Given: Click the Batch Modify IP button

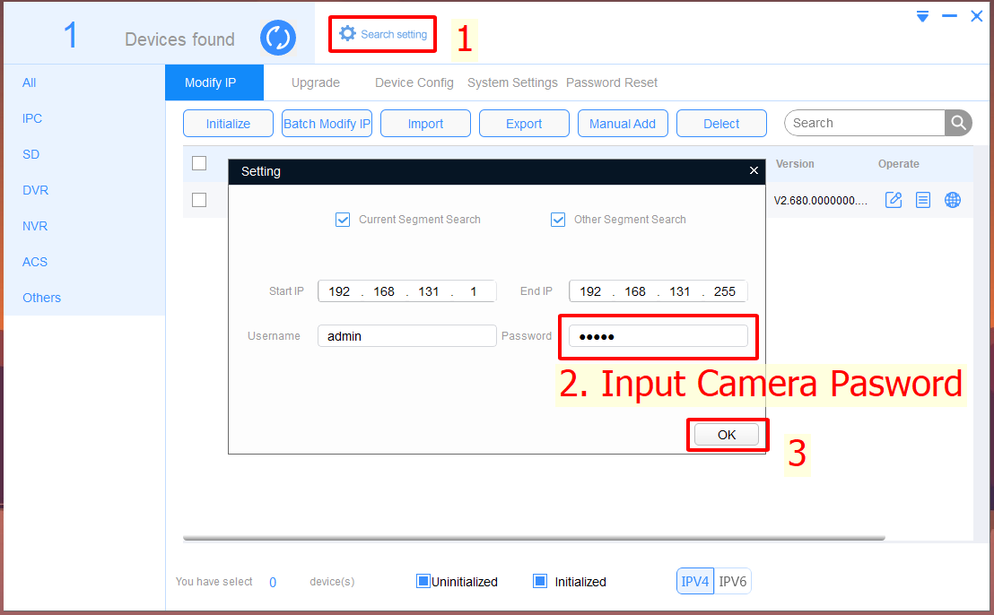Looking at the screenshot, I should tap(327, 124).
